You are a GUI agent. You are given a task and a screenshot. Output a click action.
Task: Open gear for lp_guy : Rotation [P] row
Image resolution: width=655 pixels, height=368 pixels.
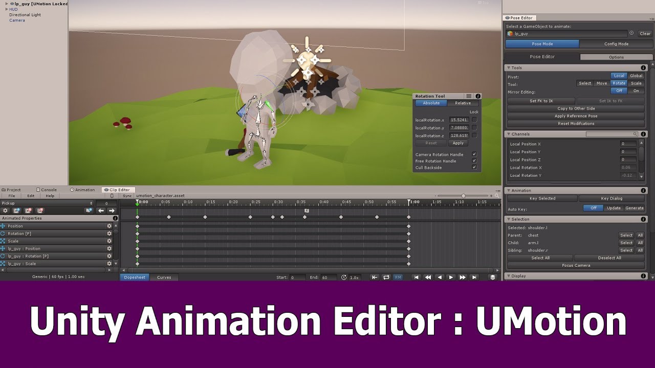(x=109, y=256)
